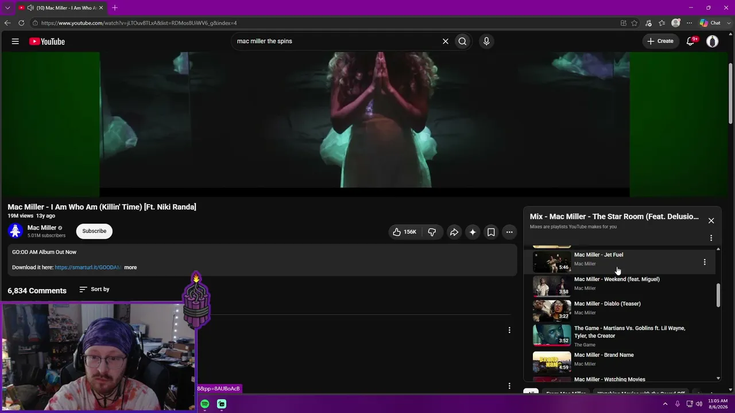Screen dimensions: 735x413
Task: Open the Jet Fuel video thumbnail
Action: 552,262
